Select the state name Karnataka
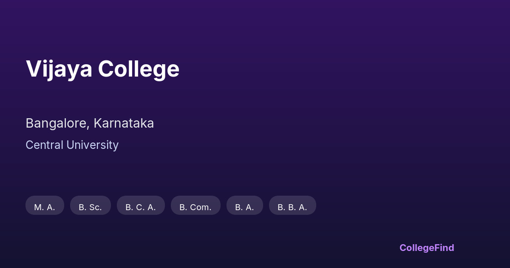This screenshot has height=268, width=510. click(124, 123)
